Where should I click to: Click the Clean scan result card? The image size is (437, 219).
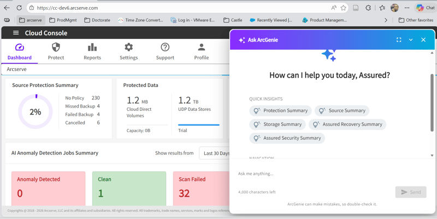pyautogui.click(x=129, y=188)
